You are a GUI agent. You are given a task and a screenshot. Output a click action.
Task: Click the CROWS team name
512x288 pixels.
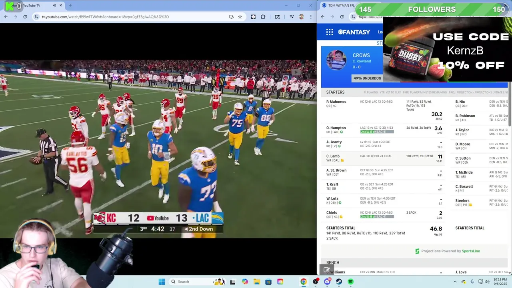click(361, 56)
